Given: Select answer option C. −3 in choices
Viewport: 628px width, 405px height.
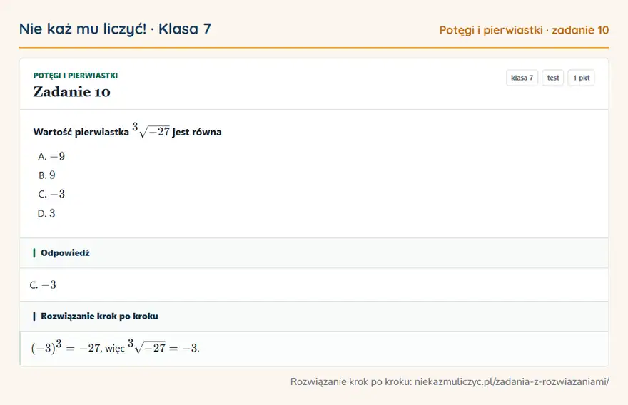Looking at the screenshot, I should 51,194.
